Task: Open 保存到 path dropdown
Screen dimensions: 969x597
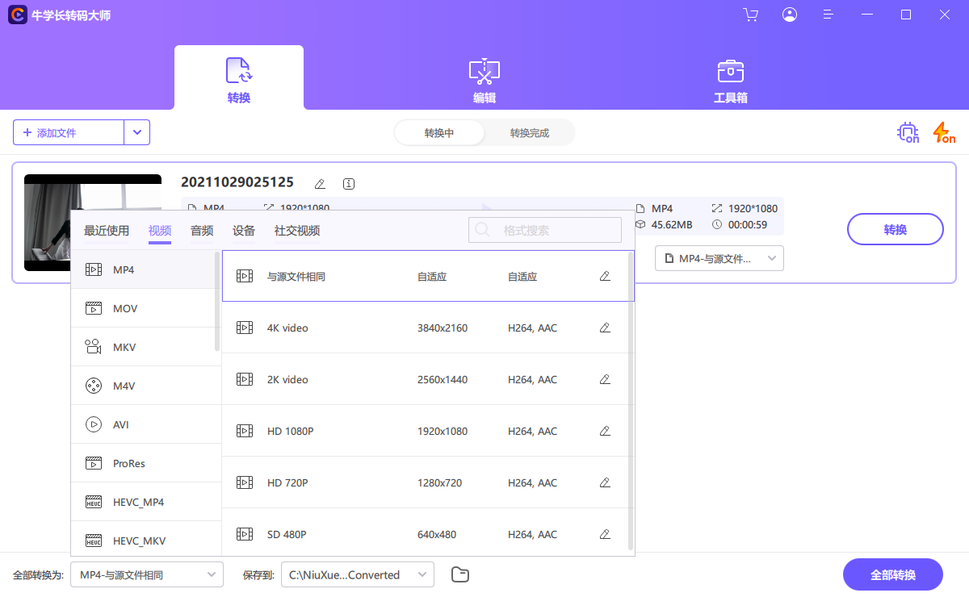Action: click(x=358, y=575)
